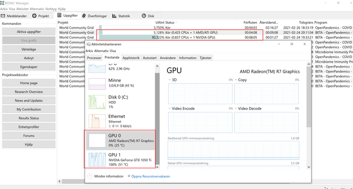Image resolution: width=353 pixels, height=189 pixels.
Task: Open the BOINC Manager Alternativ menu
Action: 37,9
